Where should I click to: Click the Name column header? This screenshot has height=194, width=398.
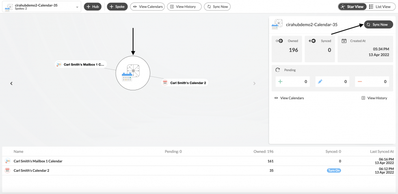[19, 152]
